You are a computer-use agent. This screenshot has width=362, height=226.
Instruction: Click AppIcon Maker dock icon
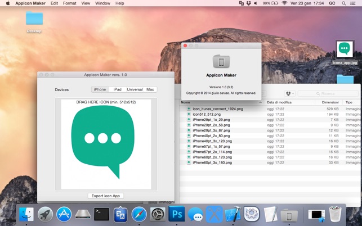coord(289,215)
